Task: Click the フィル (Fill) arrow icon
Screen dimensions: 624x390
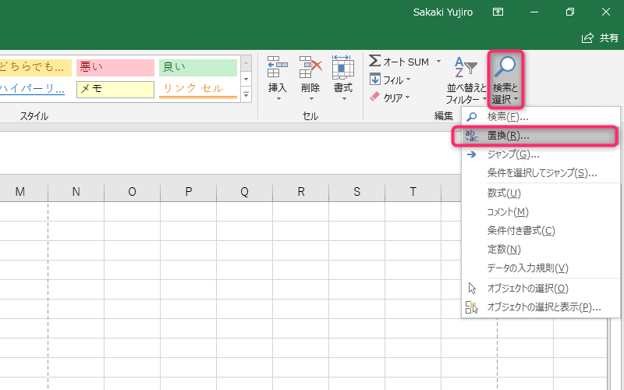Action: pyautogui.click(x=375, y=80)
